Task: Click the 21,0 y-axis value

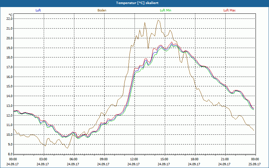Action: [10, 28]
